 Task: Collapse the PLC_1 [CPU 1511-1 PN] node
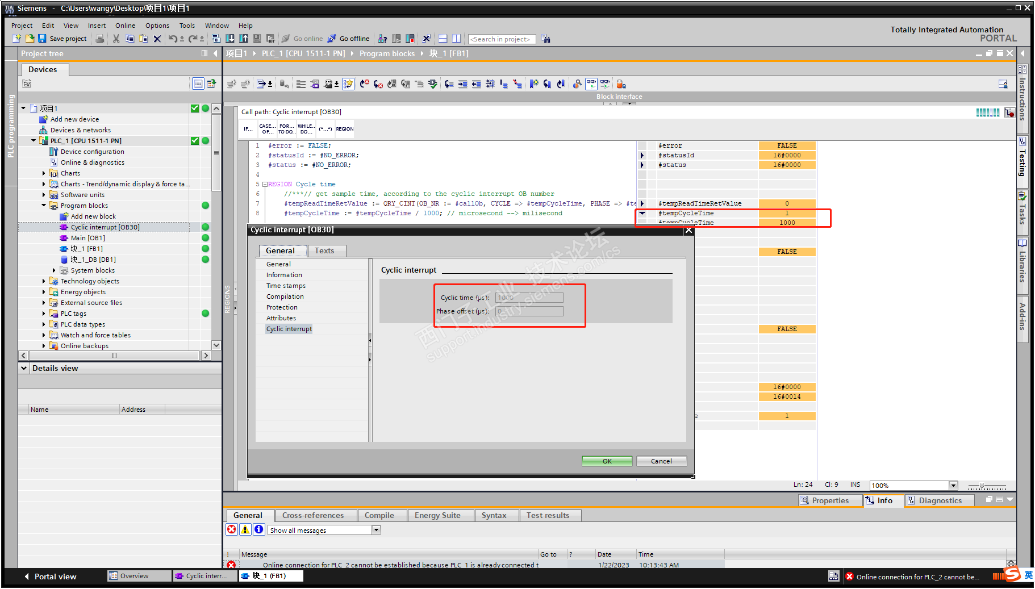click(34, 141)
